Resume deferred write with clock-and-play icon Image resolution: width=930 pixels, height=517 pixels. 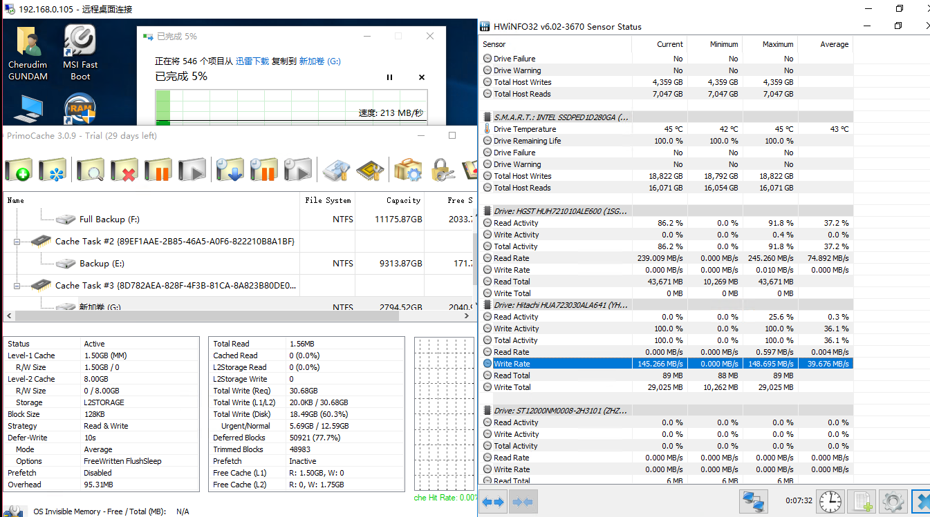pyautogui.click(x=298, y=170)
